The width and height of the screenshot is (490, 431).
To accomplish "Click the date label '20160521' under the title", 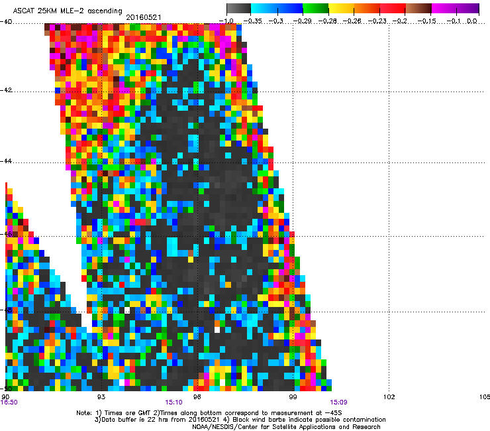I will pyautogui.click(x=144, y=17).
